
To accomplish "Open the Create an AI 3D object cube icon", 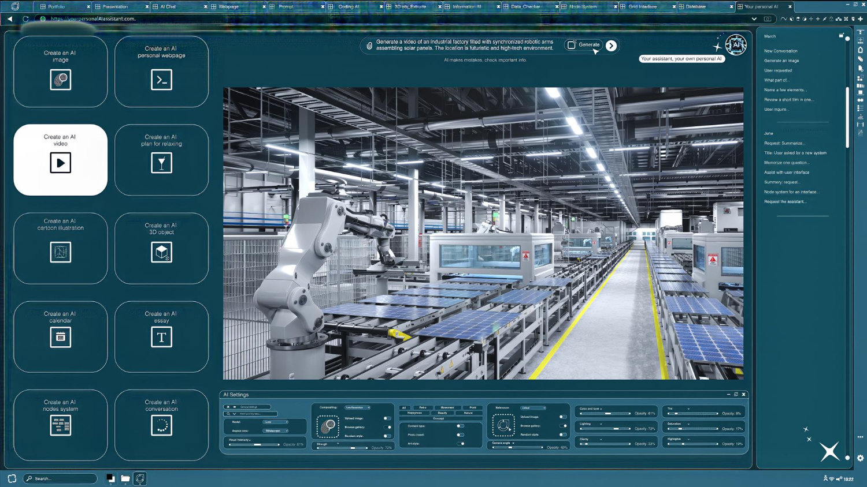I will pyautogui.click(x=161, y=252).
